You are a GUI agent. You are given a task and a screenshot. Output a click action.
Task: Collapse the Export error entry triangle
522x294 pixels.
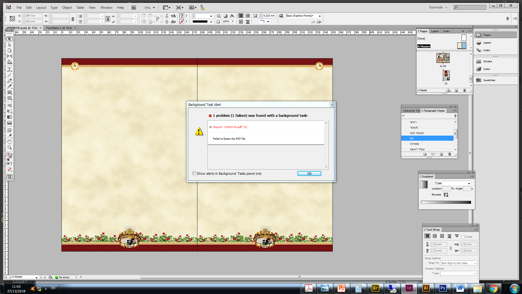pos(210,127)
